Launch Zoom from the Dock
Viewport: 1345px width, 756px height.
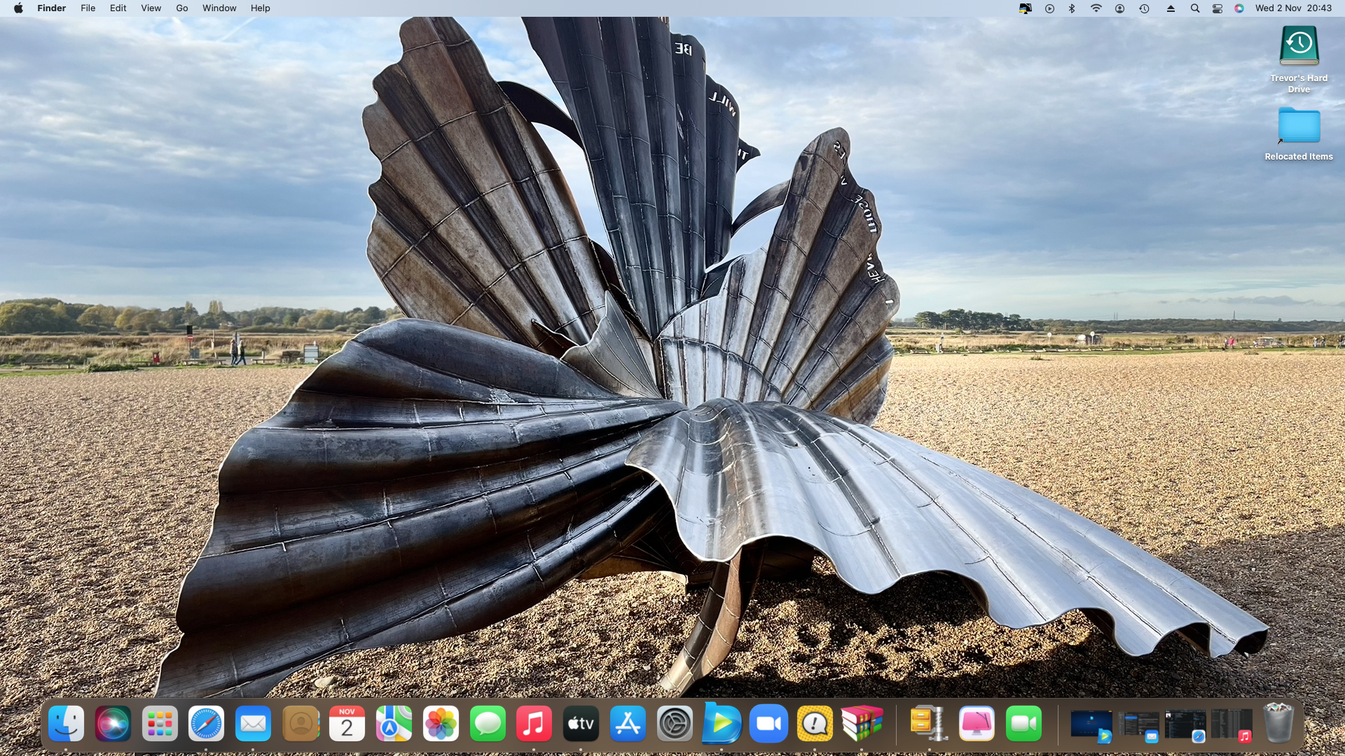tap(768, 723)
